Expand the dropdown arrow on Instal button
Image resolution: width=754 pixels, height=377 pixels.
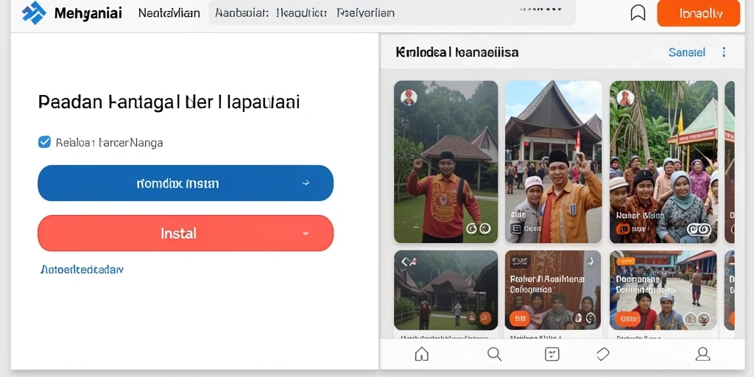click(x=306, y=233)
